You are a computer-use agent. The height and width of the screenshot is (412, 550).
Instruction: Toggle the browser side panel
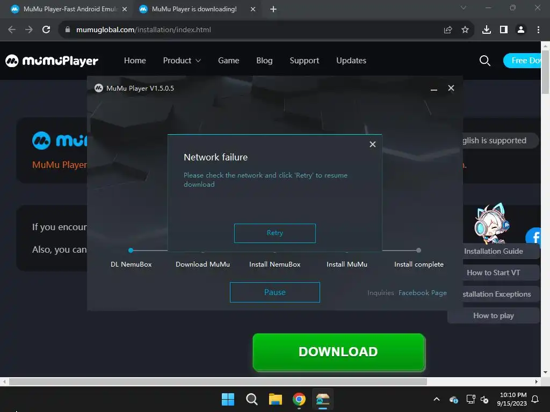coord(504,30)
